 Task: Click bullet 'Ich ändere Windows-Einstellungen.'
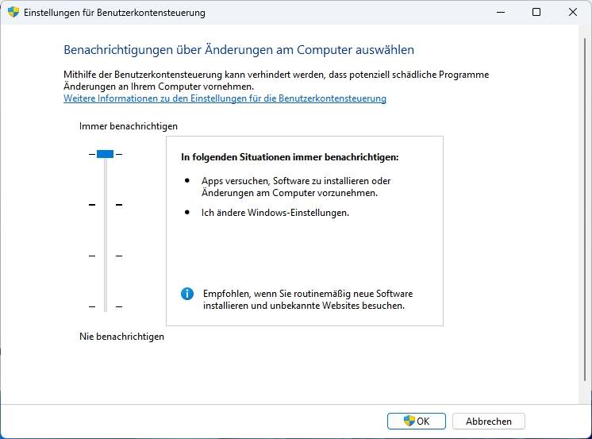click(275, 213)
